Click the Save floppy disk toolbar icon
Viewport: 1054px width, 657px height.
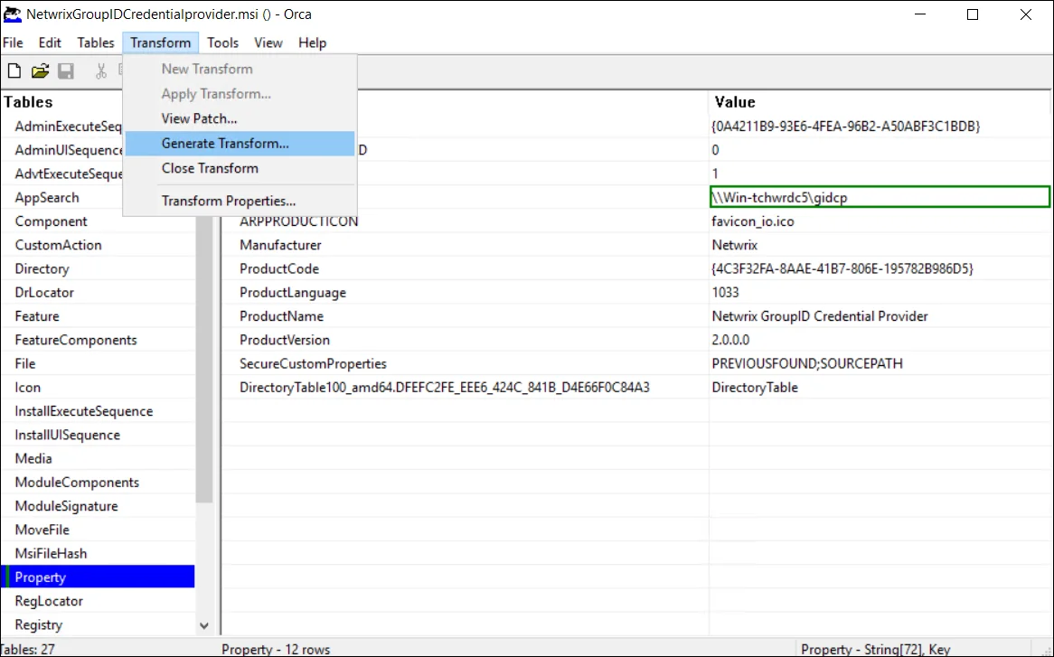66,71
